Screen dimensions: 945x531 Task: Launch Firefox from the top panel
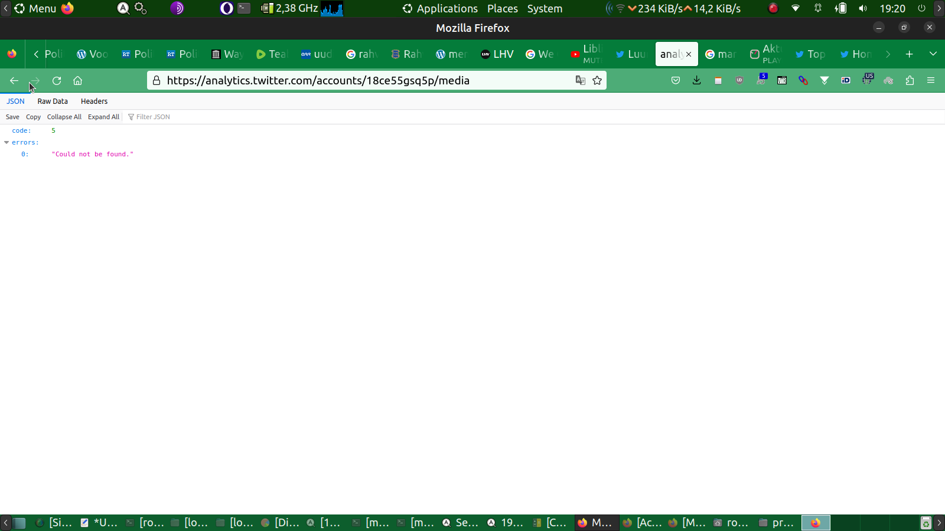click(x=67, y=8)
